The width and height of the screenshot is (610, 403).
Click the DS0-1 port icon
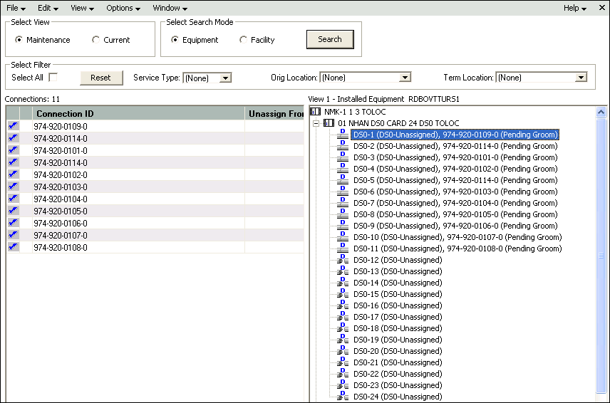pyautogui.click(x=342, y=135)
